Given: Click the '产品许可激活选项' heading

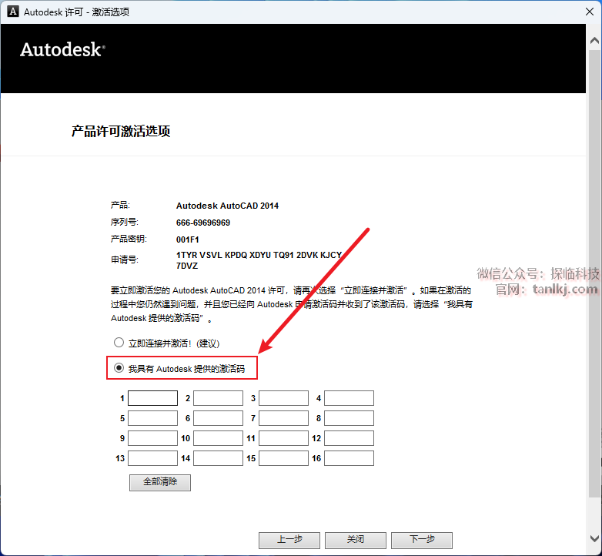Looking at the screenshot, I should pyautogui.click(x=121, y=132).
